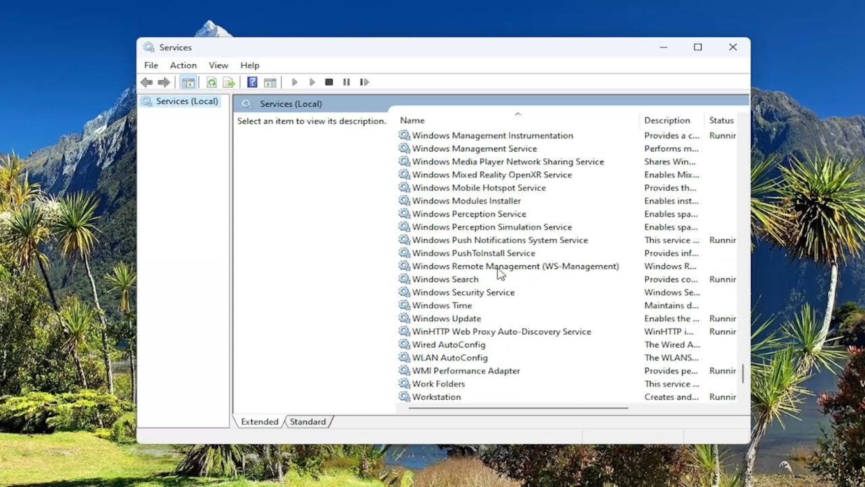Switch to the Standard tab

point(307,421)
